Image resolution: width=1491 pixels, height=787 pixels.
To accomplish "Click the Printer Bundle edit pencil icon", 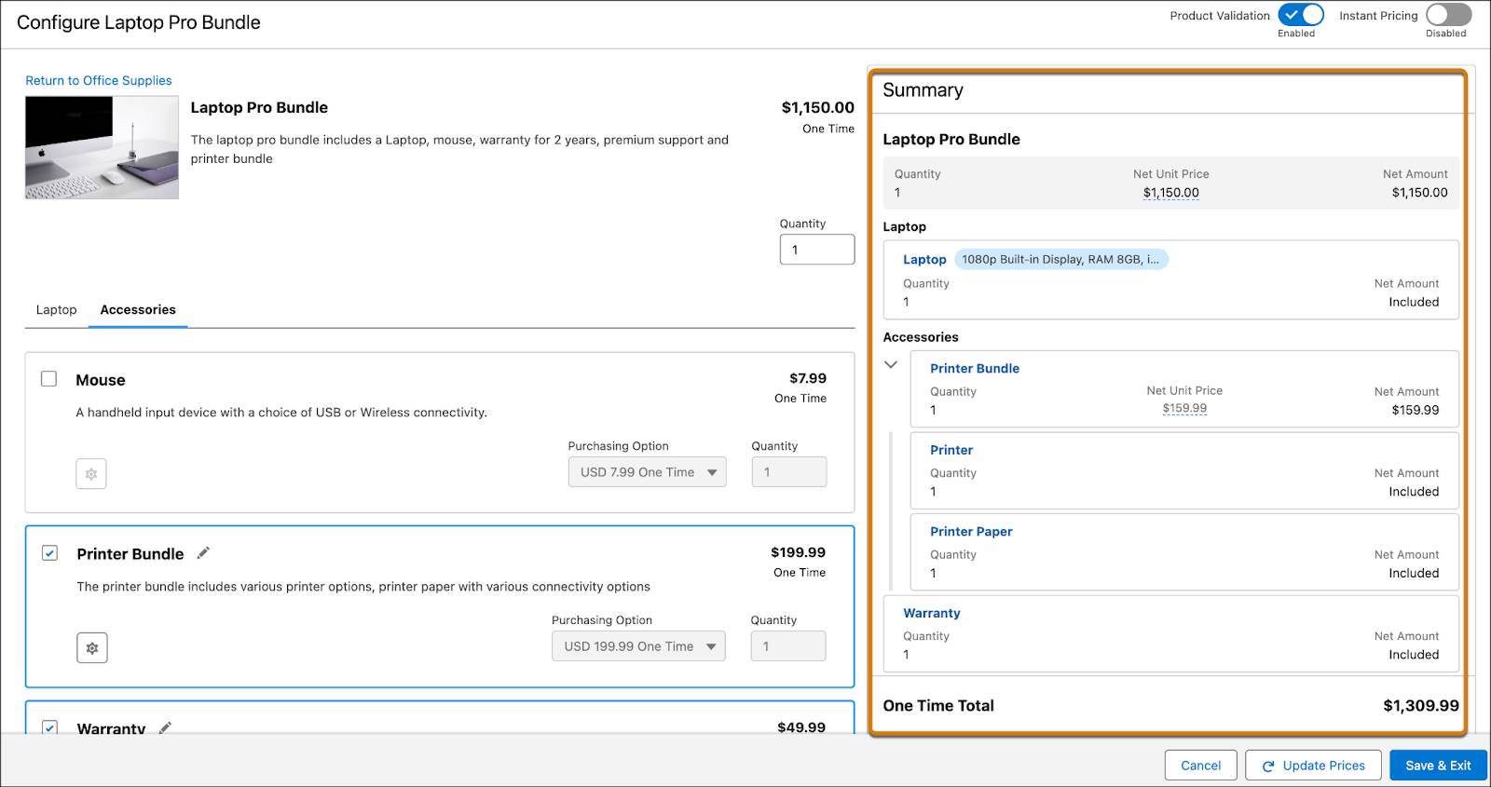I will [x=203, y=553].
